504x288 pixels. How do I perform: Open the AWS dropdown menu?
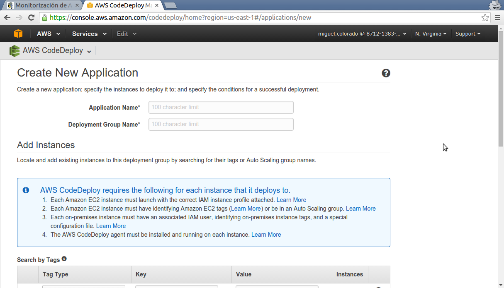tap(48, 34)
